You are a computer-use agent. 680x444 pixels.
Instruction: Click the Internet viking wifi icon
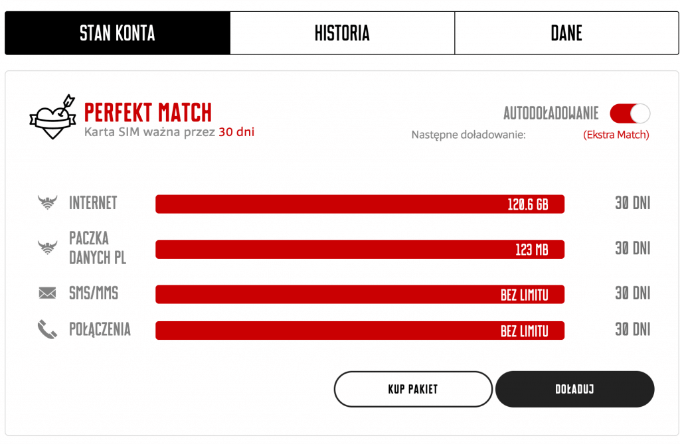tap(48, 203)
